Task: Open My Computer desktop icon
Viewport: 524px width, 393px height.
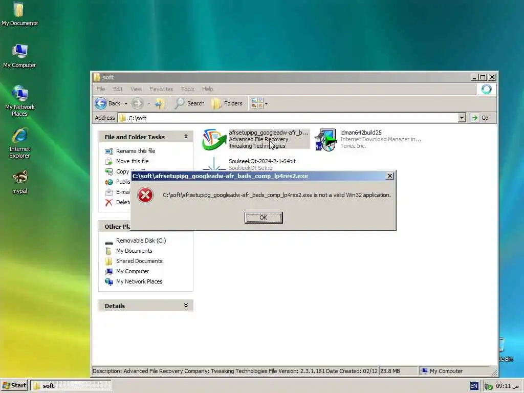Action: pyautogui.click(x=19, y=56)
